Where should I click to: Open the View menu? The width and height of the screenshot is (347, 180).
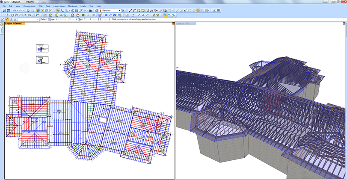pyautogui.click(x=18, y=6)
